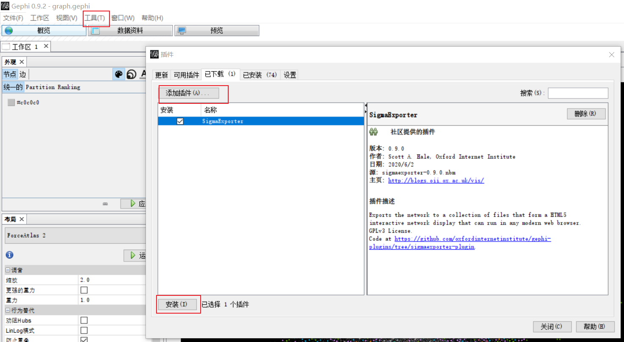
Task: Open the 工作区 menu
Action: point(40,18)
